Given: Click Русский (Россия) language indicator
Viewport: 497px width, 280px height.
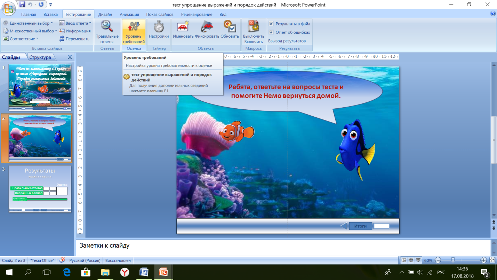Looking at the screenshot, I should coord(85,260).
